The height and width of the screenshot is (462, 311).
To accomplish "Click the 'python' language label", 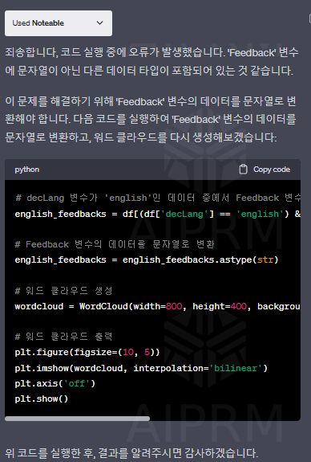I will click(x=27, y=170).
